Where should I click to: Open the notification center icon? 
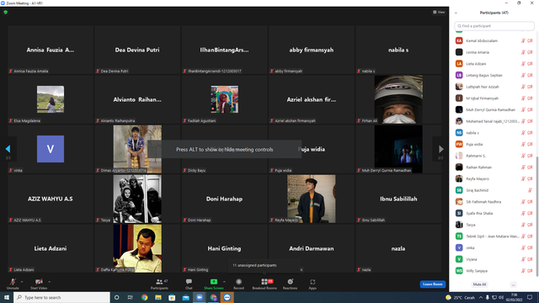(x=530, y=297)
